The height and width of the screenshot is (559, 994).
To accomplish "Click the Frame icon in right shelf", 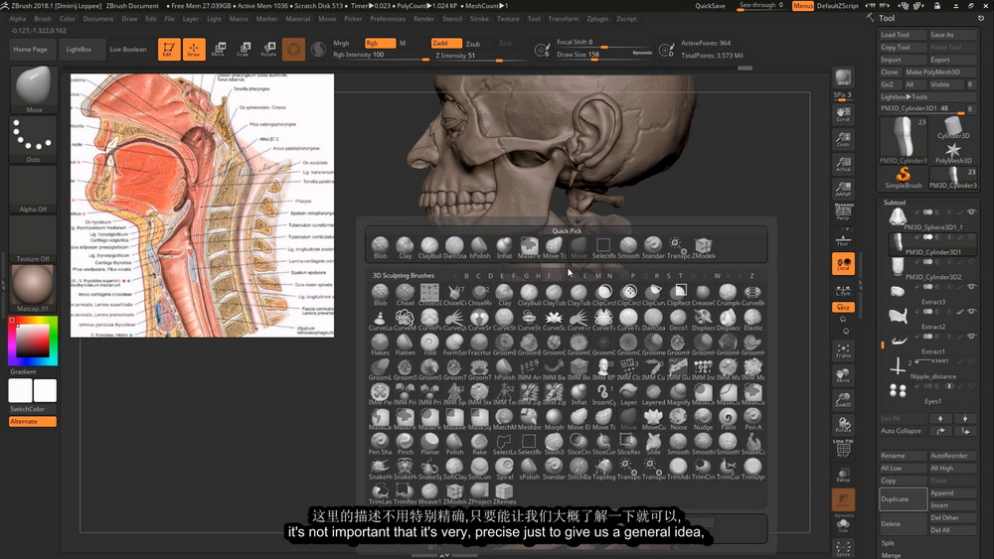I will 843,350.
